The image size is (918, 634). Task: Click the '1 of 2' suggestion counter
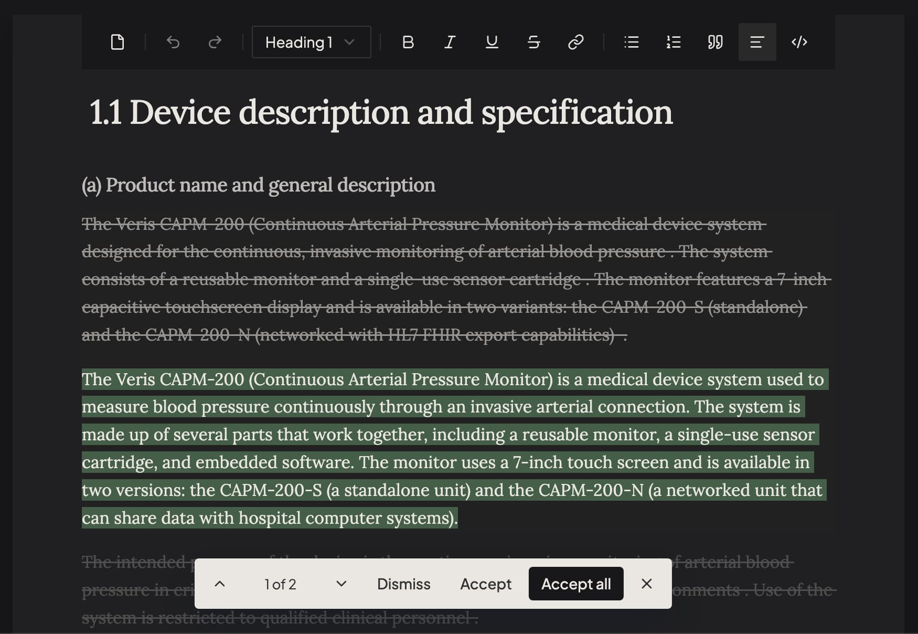(x=280, y=584)
